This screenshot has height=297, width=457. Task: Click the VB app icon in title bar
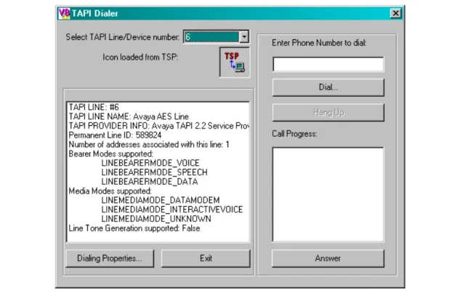(64, 13)
